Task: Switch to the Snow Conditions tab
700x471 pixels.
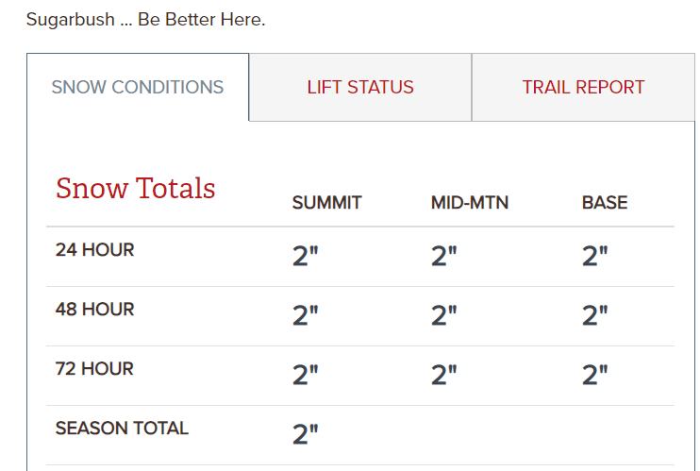Action: (x=138, y=88)
